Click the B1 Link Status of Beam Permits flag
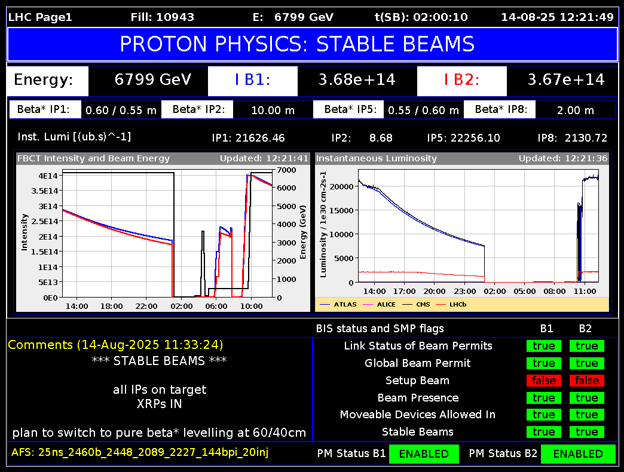The height and width of the screenshot is (472, 624). tap(543, 346)
